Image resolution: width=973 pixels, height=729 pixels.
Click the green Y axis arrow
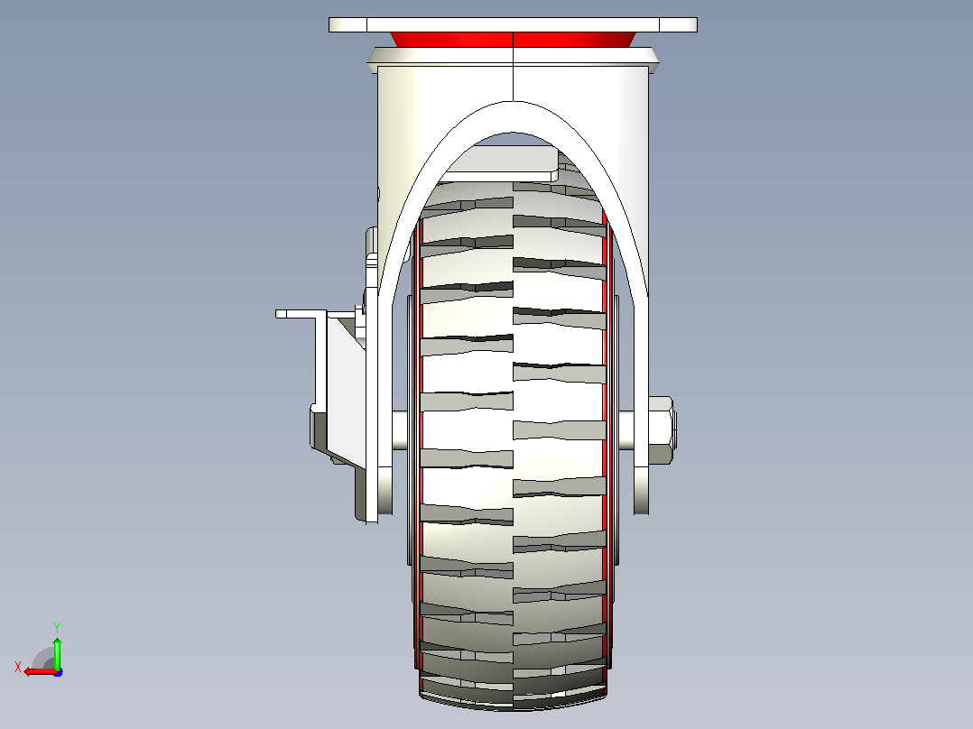click(x=57, y=652)
